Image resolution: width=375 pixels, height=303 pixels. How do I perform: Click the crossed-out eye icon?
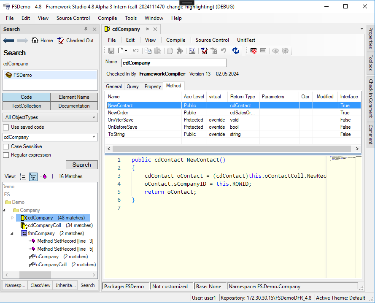275,51
